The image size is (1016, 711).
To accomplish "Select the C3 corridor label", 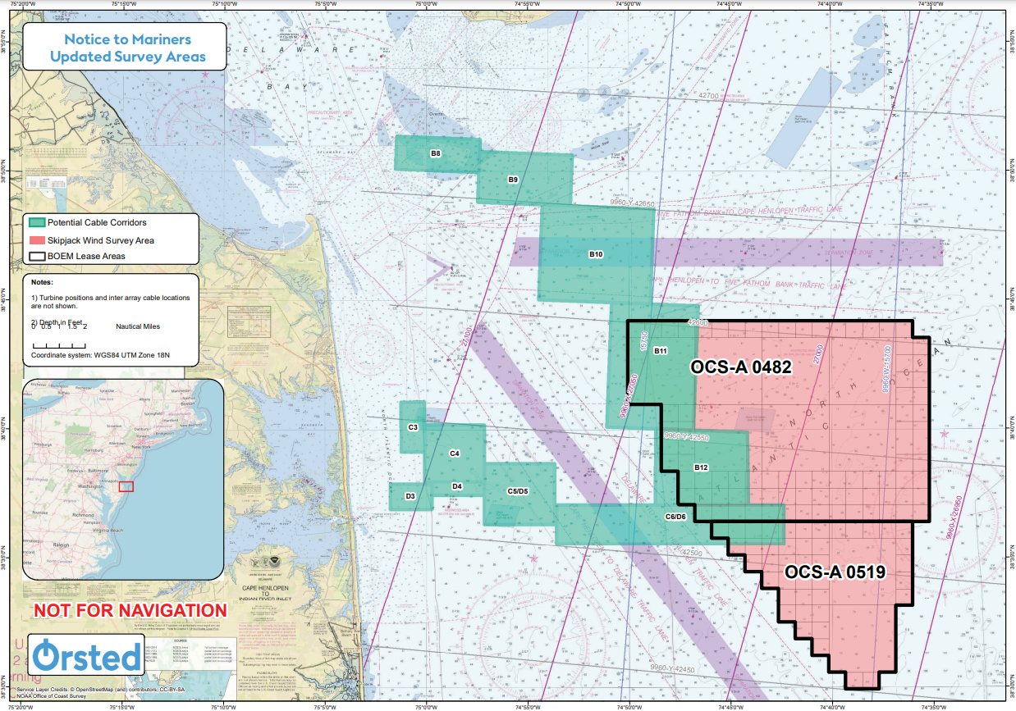I will (x=413, y=427).
